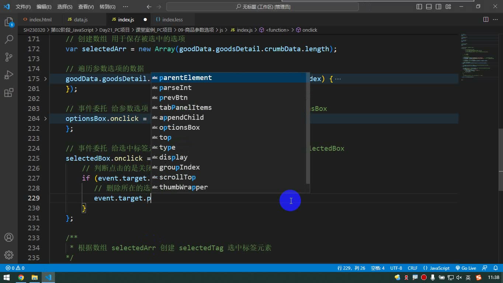
Task: Toggle the secondary side bar
Action: 438,7
